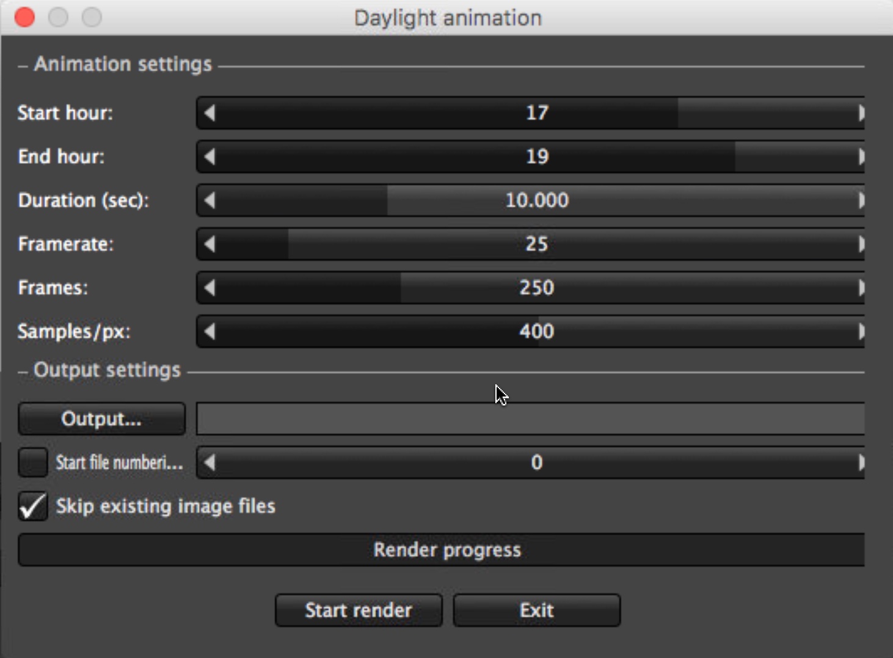The image size is (893, 658).
Task: Click the Render progress bar
Action: click(441, 550)
